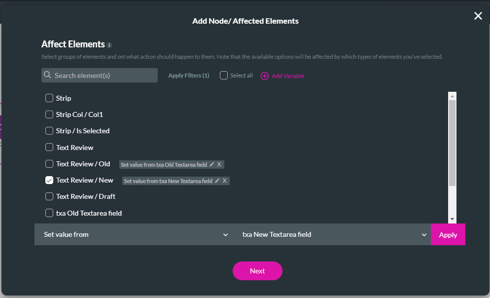
Task: Click the magnifying glass icon in search bar
Action: pos(47,74)
